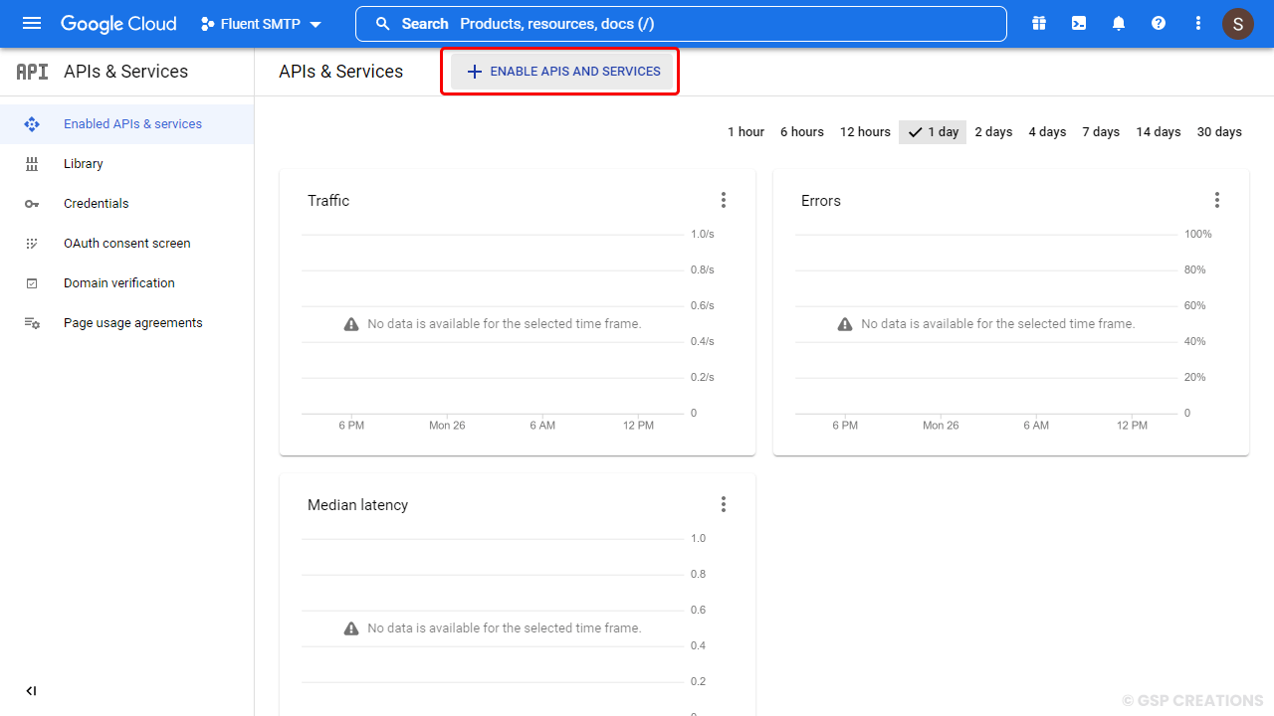Open the help and support menu
Screen dimensions: 1274x716
pyautogui.click(x=1159, y=23)
